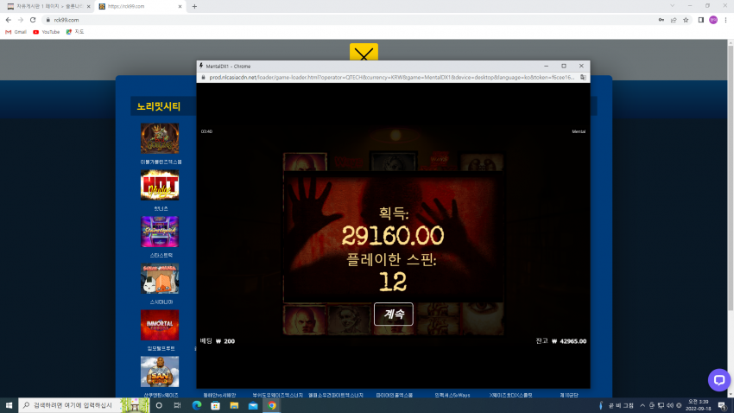This screenshot has height=413, width=734.
Task: Open the taskbar clock and date
Action: [699, 405]
